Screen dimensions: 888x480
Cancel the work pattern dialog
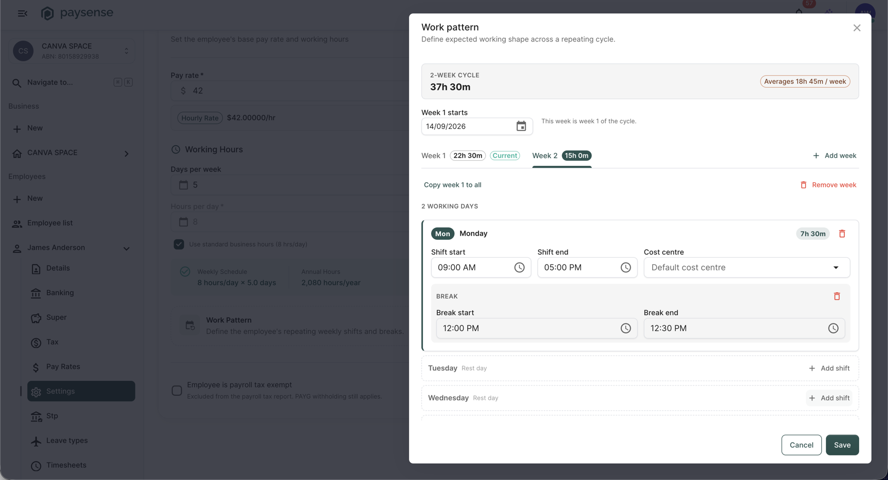coord(801,445)
